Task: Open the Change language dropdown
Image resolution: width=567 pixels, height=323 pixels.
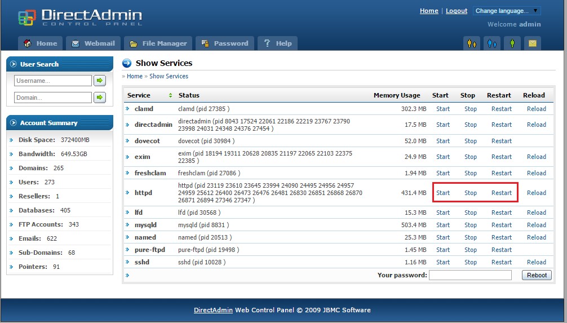Action: [x=507, y=11]
